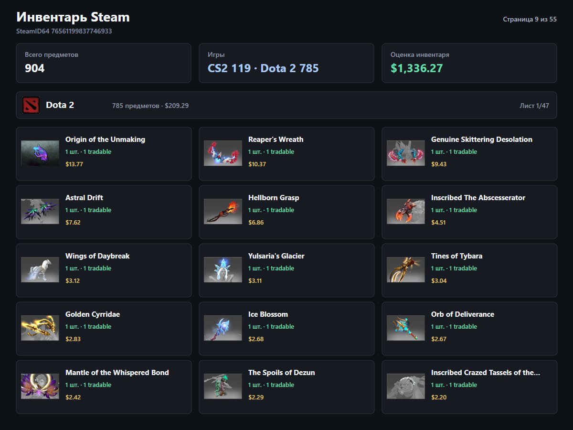Click the Astral Drift item image
This screenshot has height=430, width=573.
(x=40, y=212)
